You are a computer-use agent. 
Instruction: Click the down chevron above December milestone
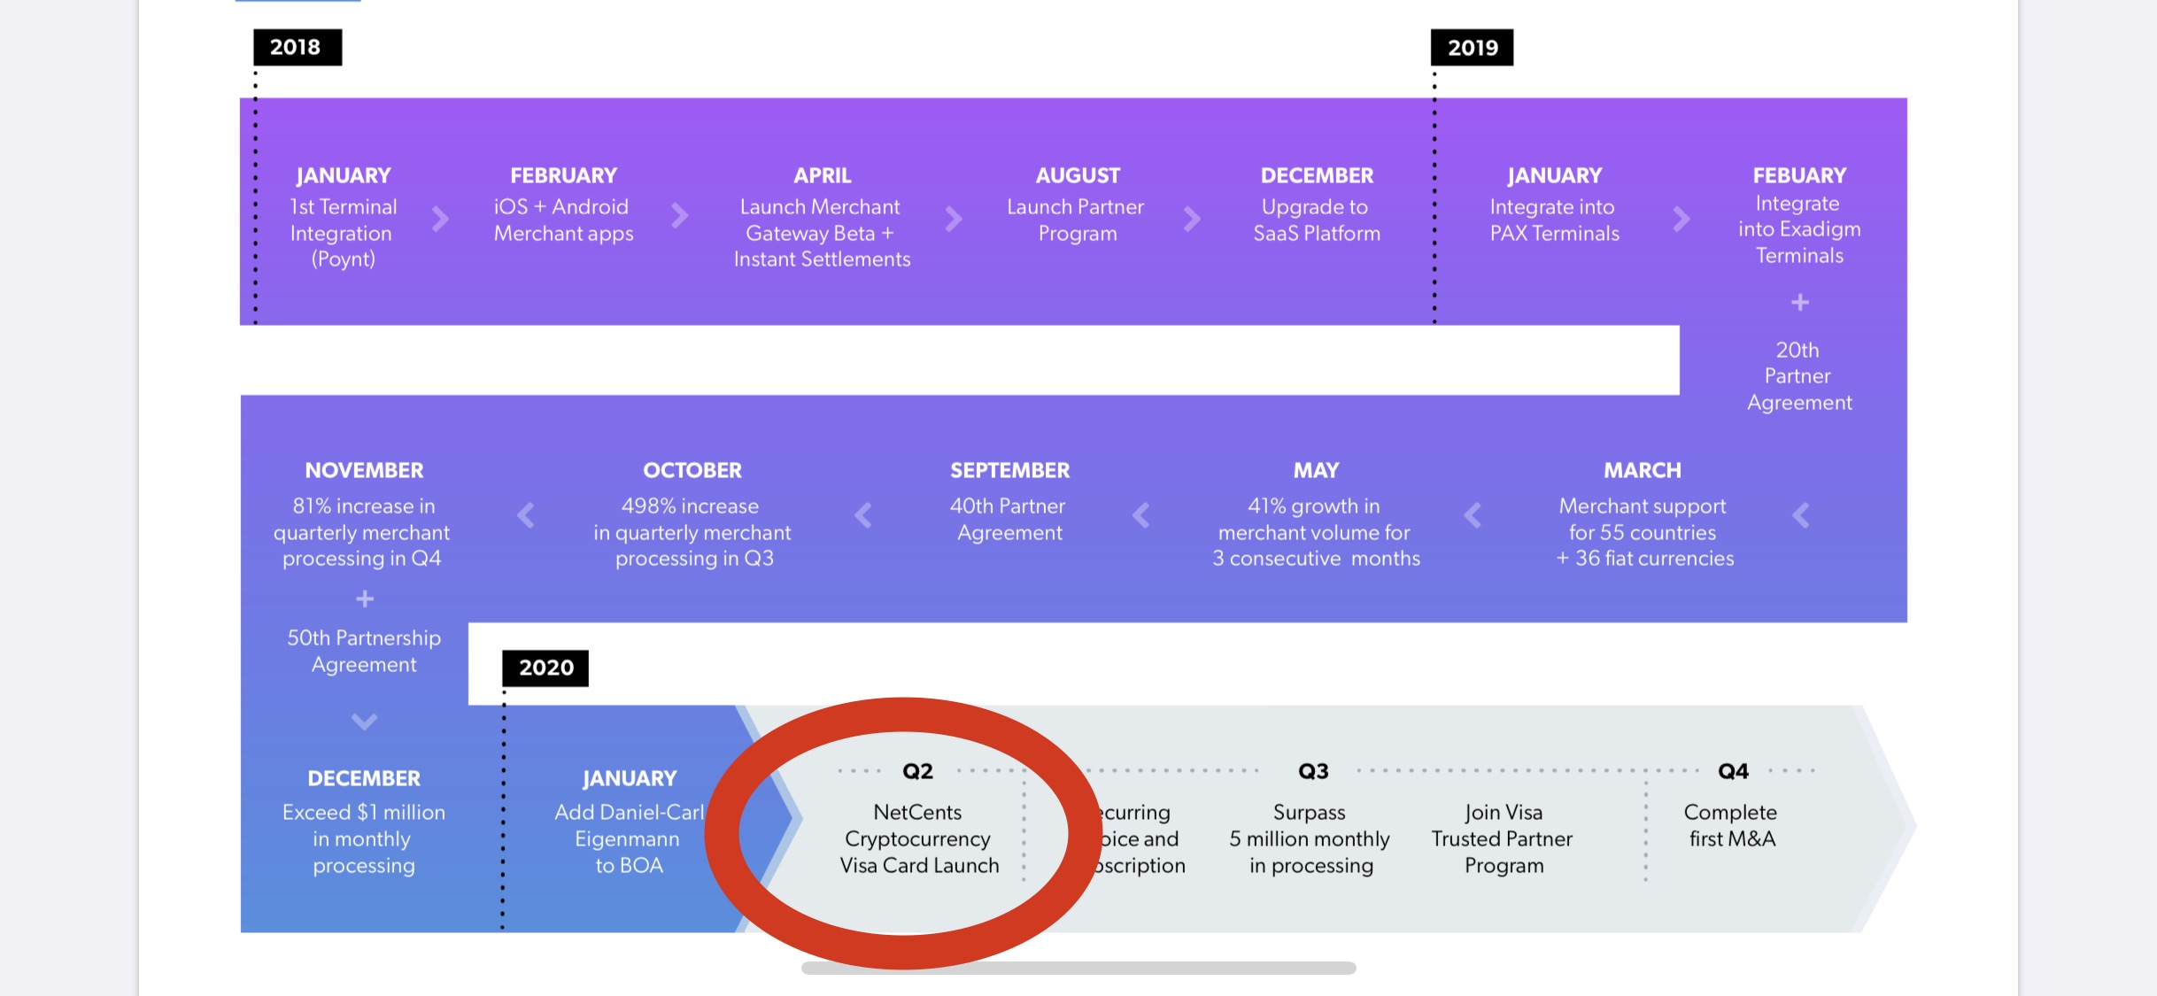pos(364,721)
